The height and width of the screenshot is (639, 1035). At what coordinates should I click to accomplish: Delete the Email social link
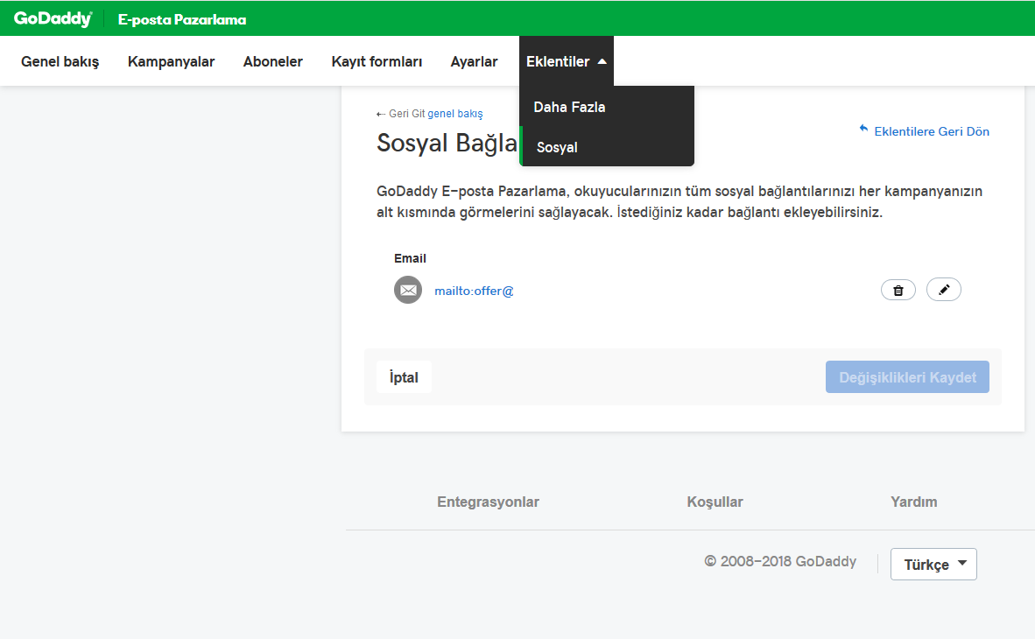coord(898,290)
